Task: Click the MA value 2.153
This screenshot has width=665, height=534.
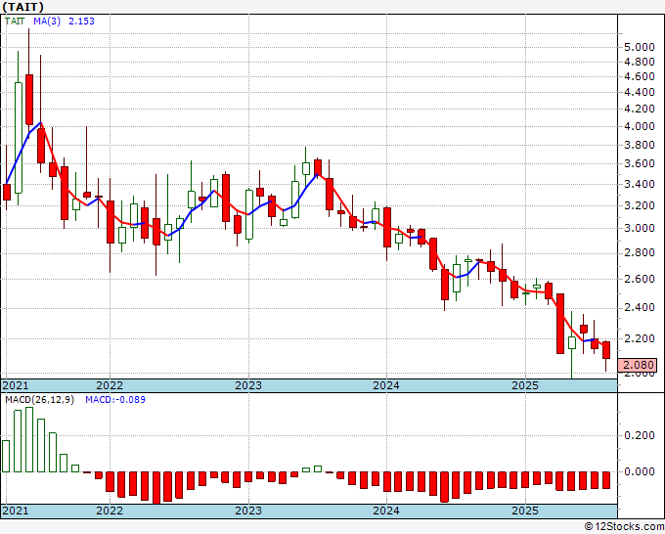Action: pos(82,21)
